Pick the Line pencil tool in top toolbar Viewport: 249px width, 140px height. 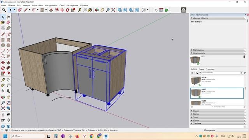pyautogui.click(x=25, y=10)
